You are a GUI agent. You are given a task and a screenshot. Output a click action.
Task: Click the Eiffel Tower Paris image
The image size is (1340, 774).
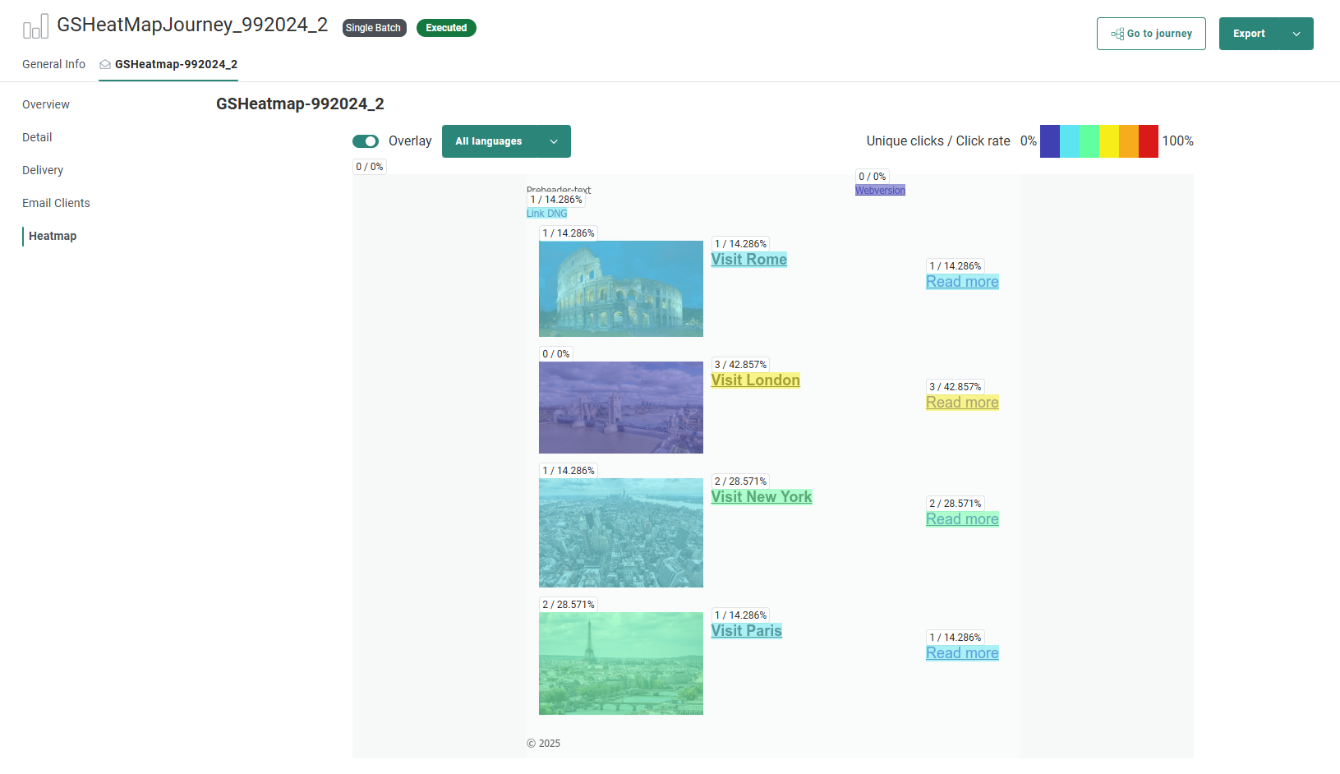pyautogui.click(x=621, y=663)
